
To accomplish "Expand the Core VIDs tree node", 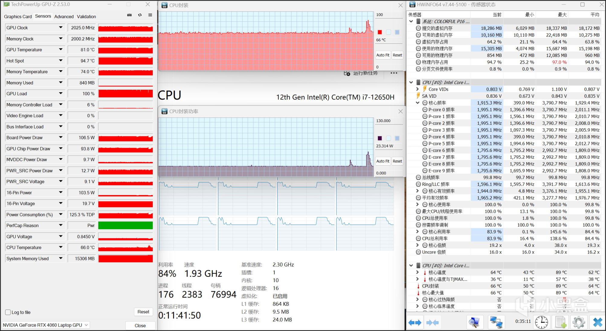I will click(417, 89).
